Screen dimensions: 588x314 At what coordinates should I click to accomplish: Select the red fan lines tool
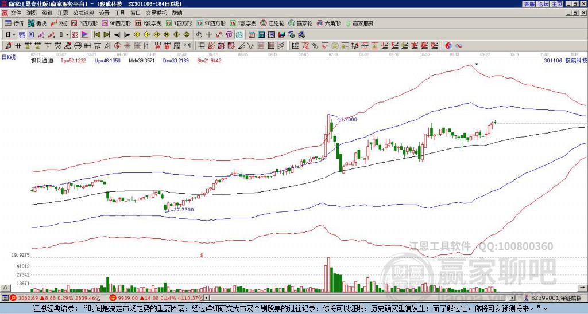211,46
